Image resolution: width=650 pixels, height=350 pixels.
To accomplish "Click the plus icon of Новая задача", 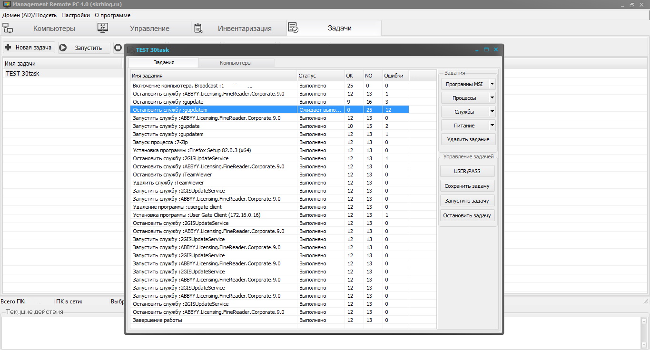I will (8, 48).
